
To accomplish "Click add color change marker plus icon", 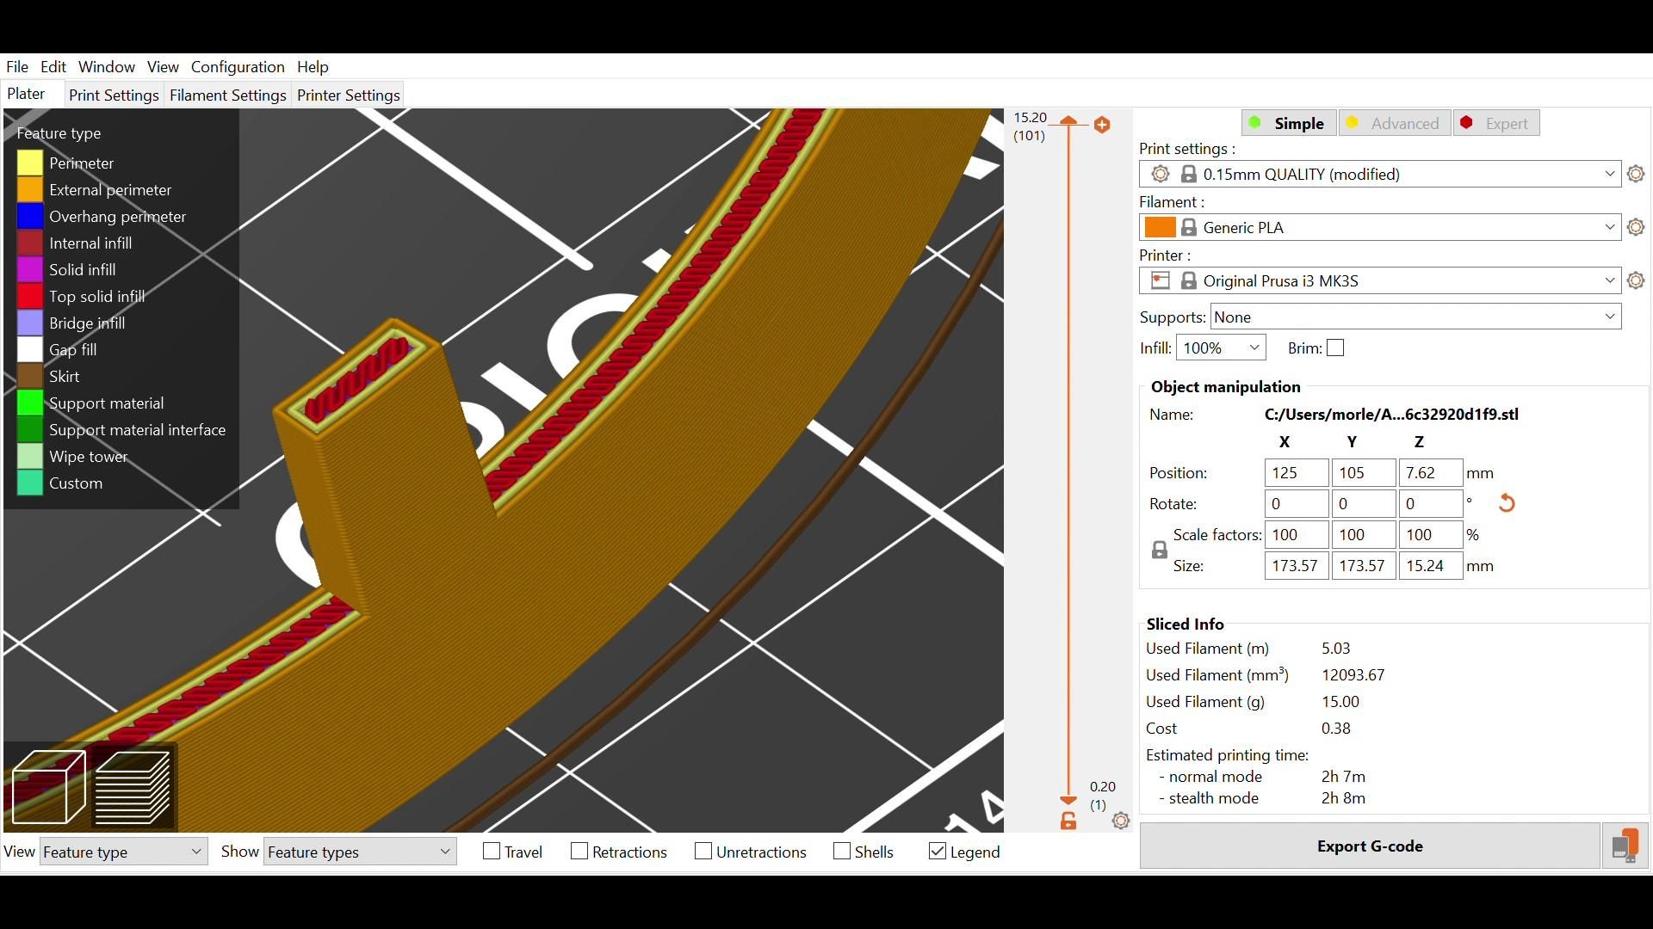I will pyautogui.click(x=1102, y=125).
